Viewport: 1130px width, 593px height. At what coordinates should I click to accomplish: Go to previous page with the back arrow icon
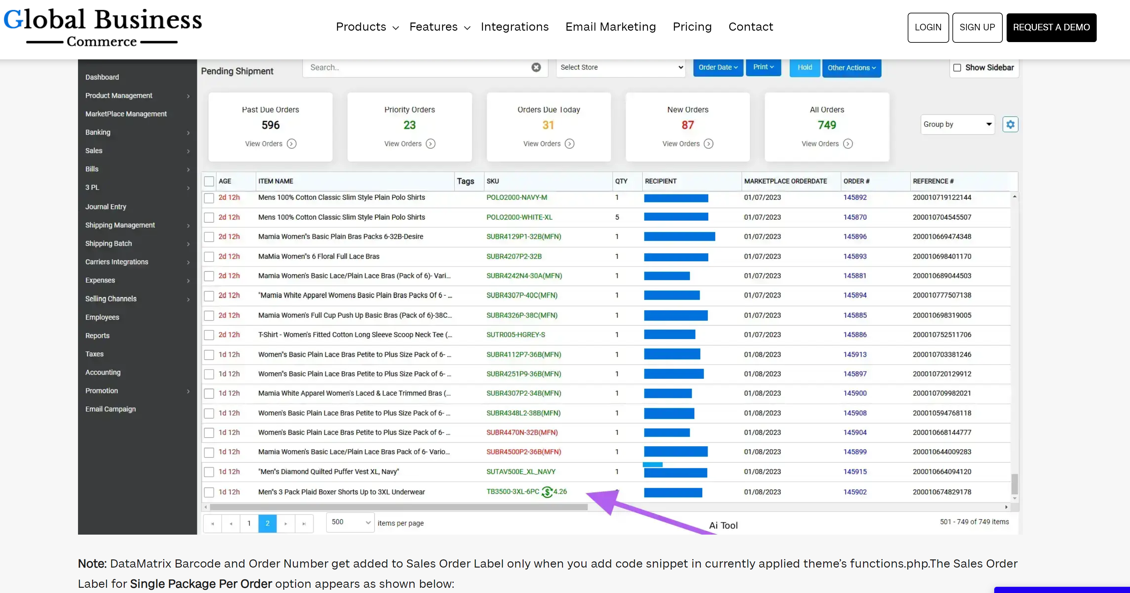[x=231, y=523]
